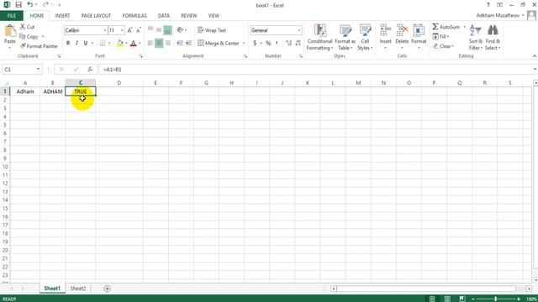The height and width of the screenshot is (302, 538).
Task: Toggle middle vertical alignment
Action: [x=159, y=30]
